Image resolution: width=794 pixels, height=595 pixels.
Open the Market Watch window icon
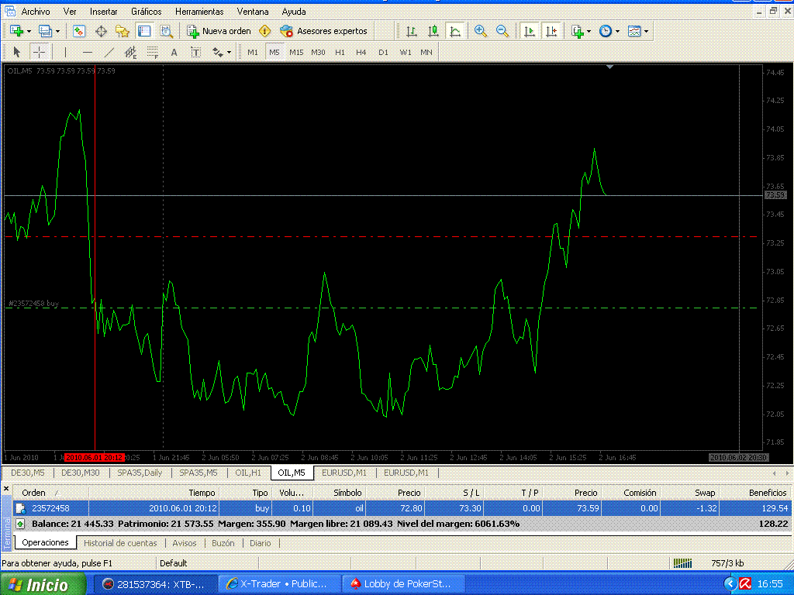pos(79,31)
